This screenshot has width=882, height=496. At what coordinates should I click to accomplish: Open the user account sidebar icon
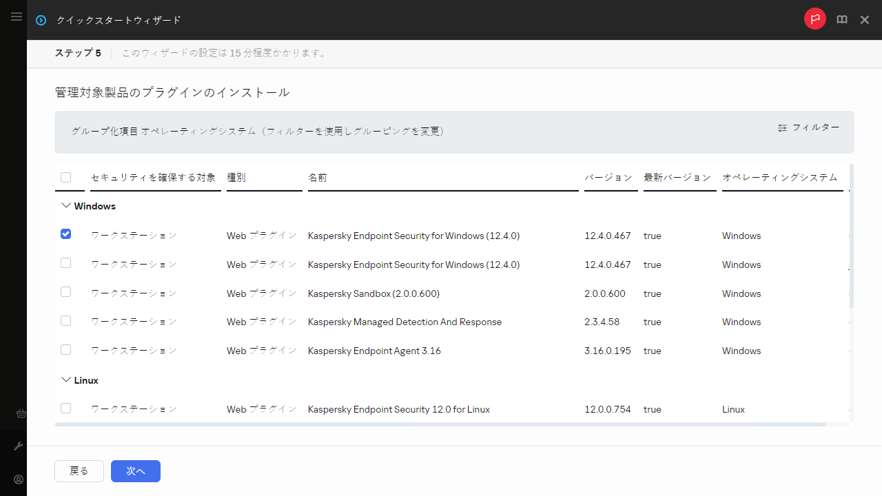[19, 479]
